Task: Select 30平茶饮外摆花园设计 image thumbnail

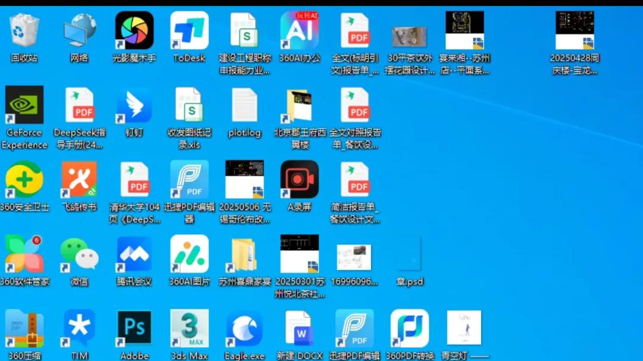Action: (x=409, y=36)
